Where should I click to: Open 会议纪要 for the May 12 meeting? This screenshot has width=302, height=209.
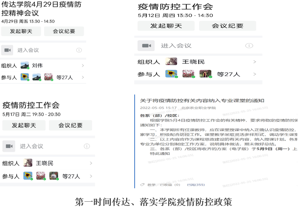click(227, 26)
